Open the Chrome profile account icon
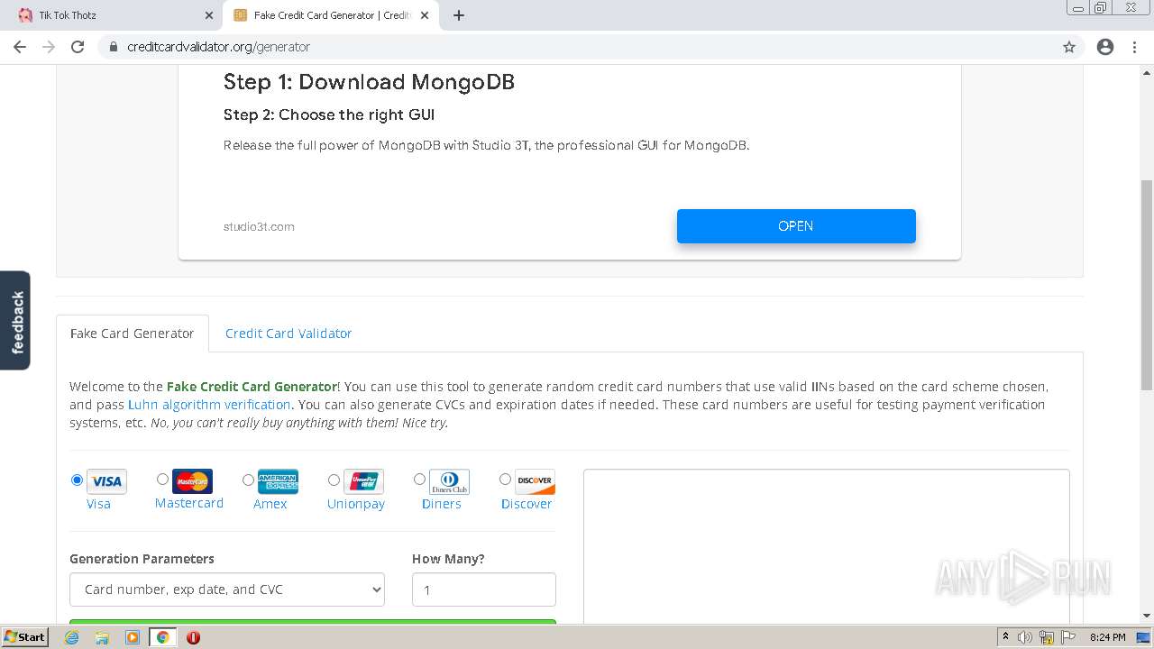The width and height of the screenshot is (1154, 649). click(x=1105, y=47)
